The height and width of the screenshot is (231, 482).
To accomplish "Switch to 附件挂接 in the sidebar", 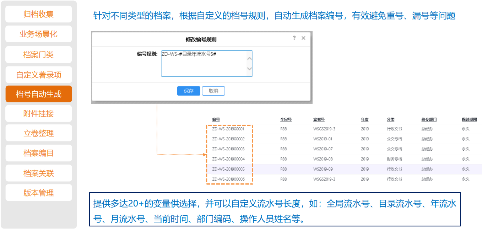I will [x=39, y=114].
